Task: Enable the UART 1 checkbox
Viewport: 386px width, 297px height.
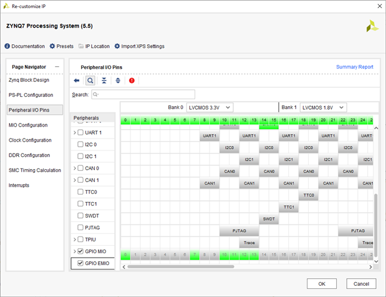Action: (x=80, y=132)
